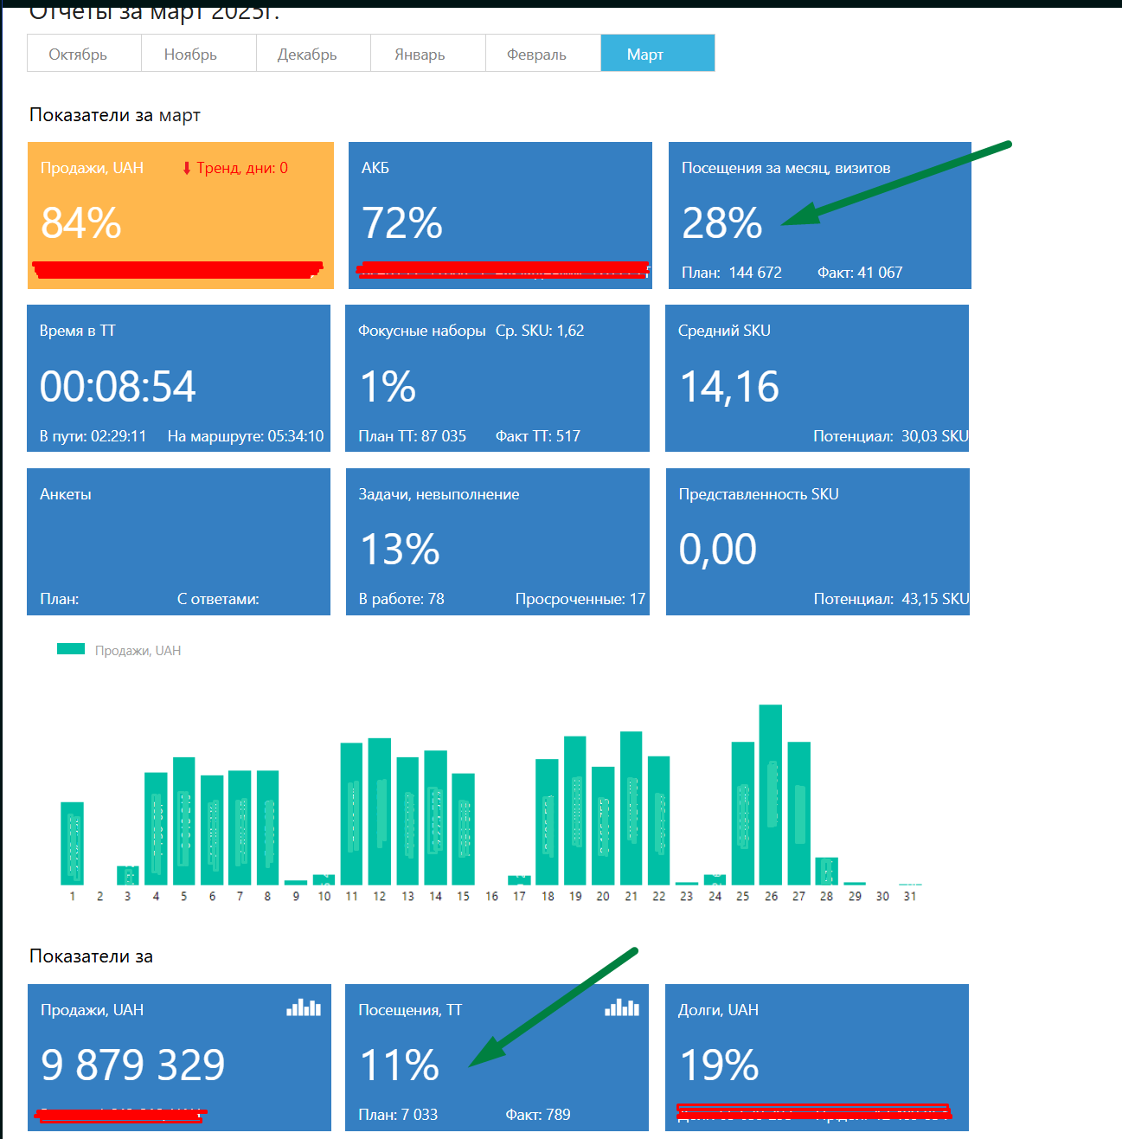Click the axis label for day 16
The width and height of the screenshot is (1122, 1139).
tap(491, 897)
